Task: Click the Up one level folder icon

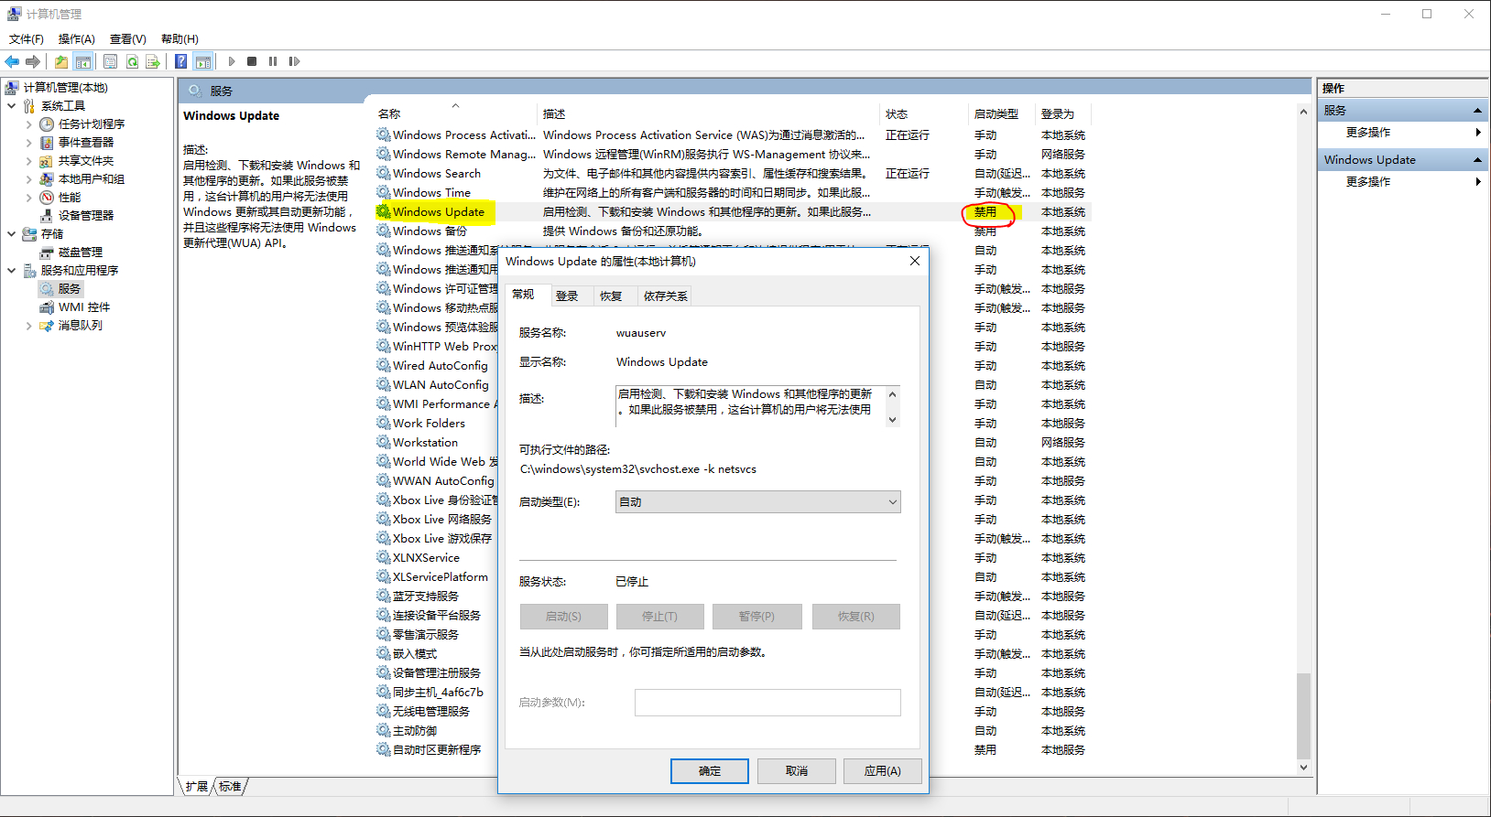Action: (60, 61)
